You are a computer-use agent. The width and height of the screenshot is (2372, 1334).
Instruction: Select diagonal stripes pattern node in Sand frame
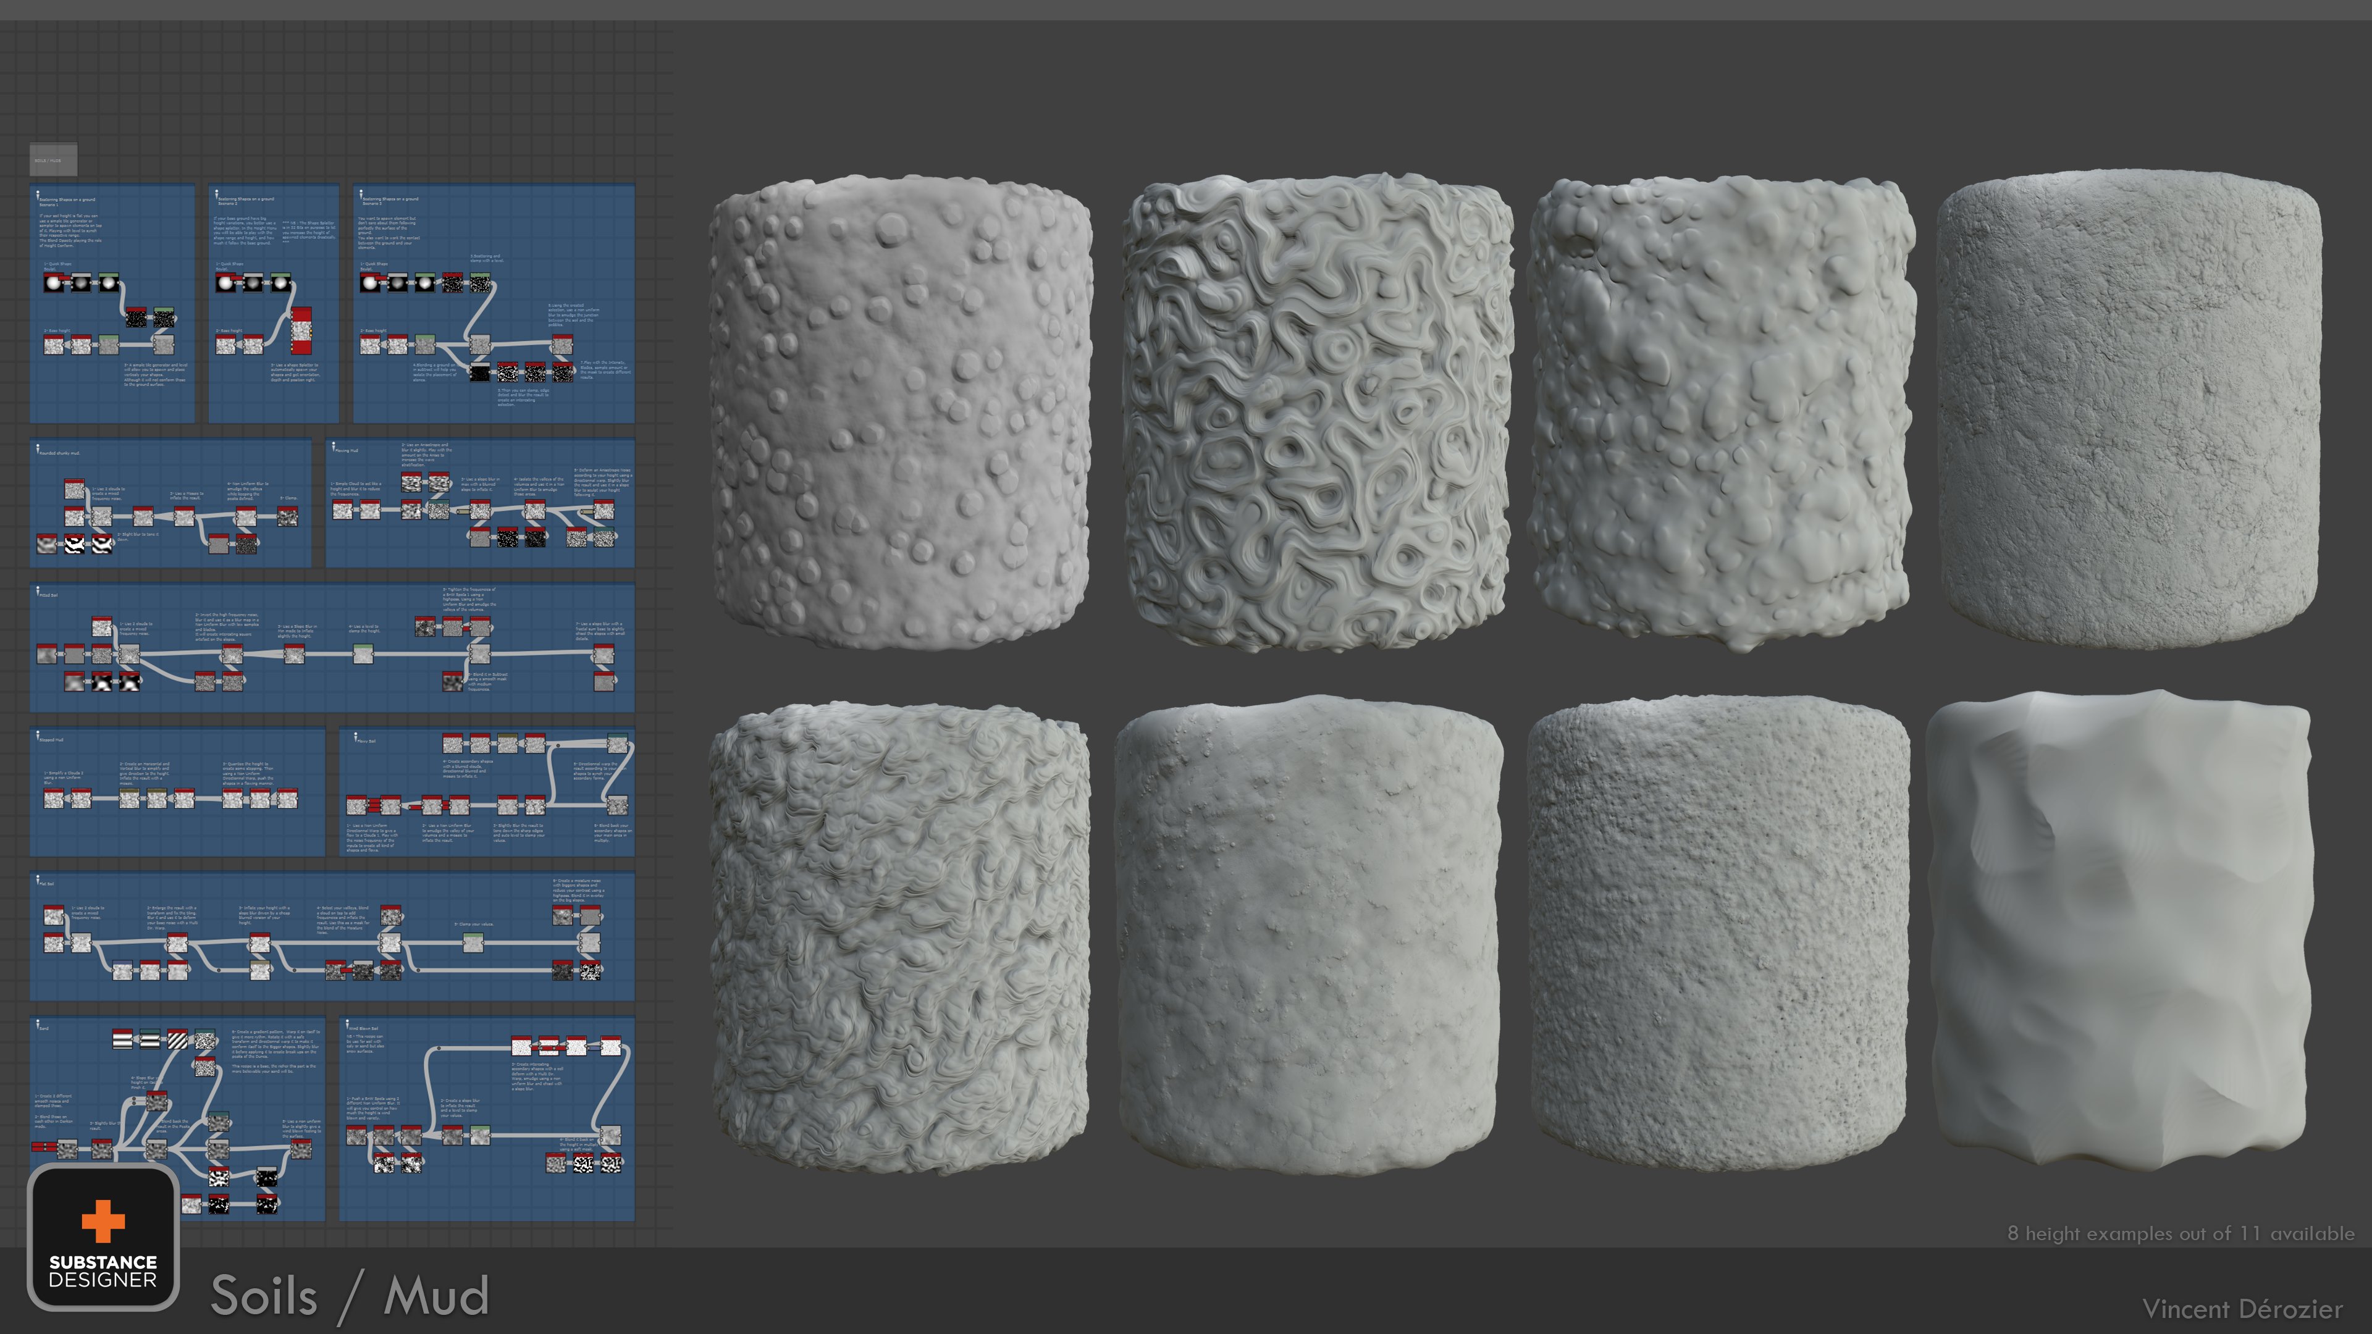coord(178,1040)
